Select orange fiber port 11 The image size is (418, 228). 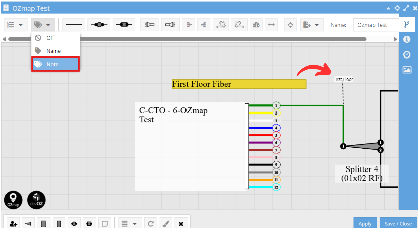(x=276, y=180)
